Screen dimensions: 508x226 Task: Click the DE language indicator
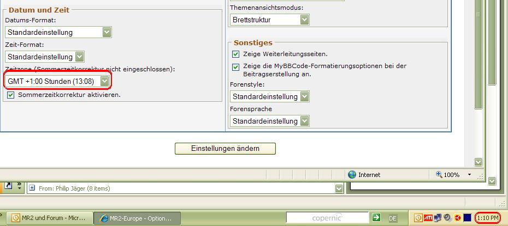point(393,218)
